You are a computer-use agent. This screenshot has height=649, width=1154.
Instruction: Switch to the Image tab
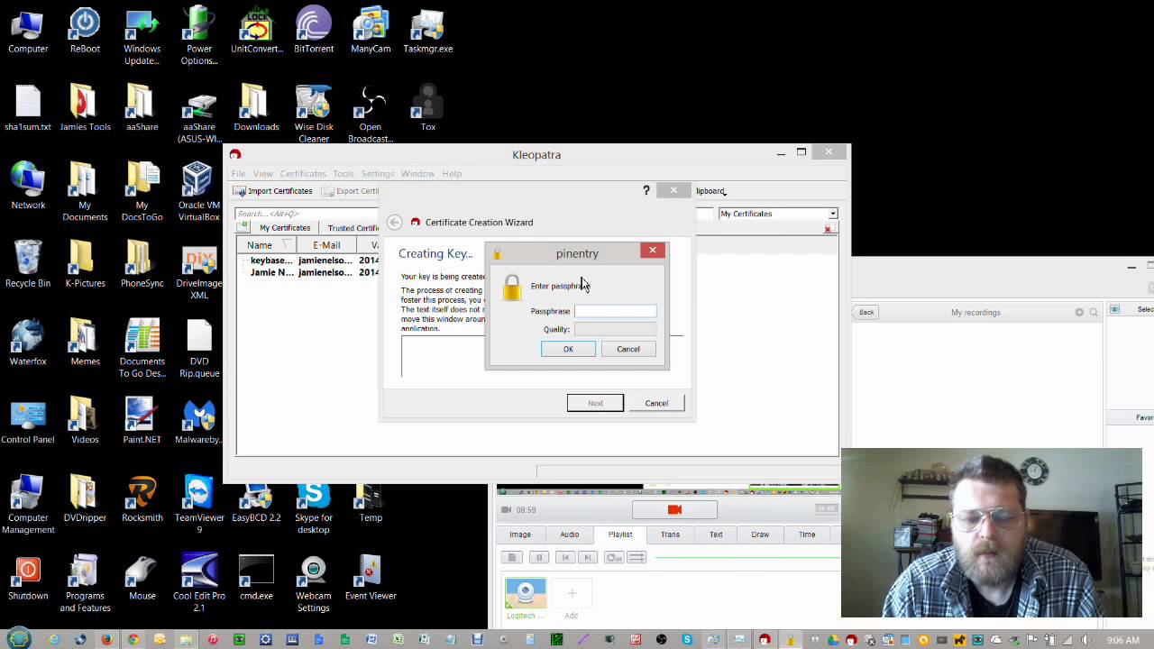pos(520,535)
